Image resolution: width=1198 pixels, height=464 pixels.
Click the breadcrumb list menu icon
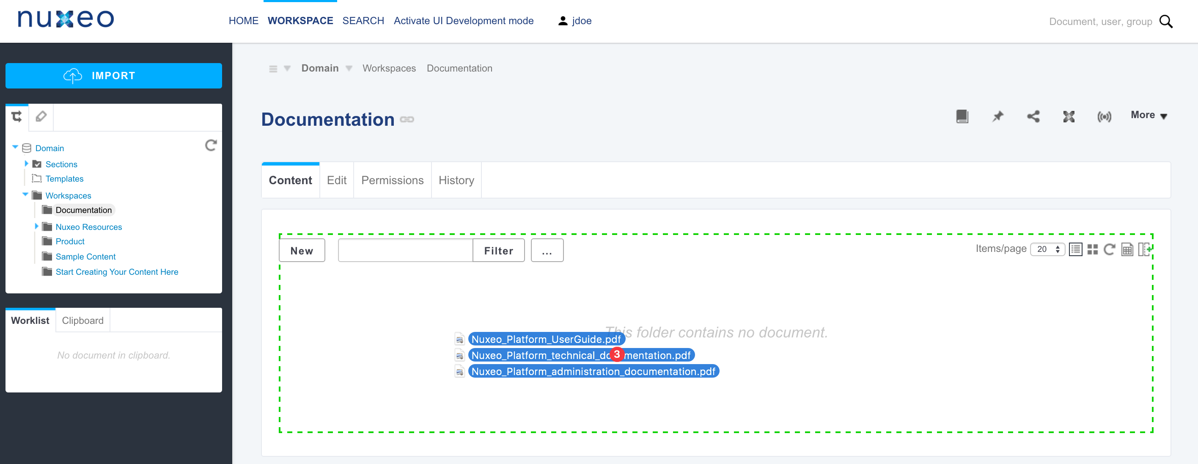point(273,69)
